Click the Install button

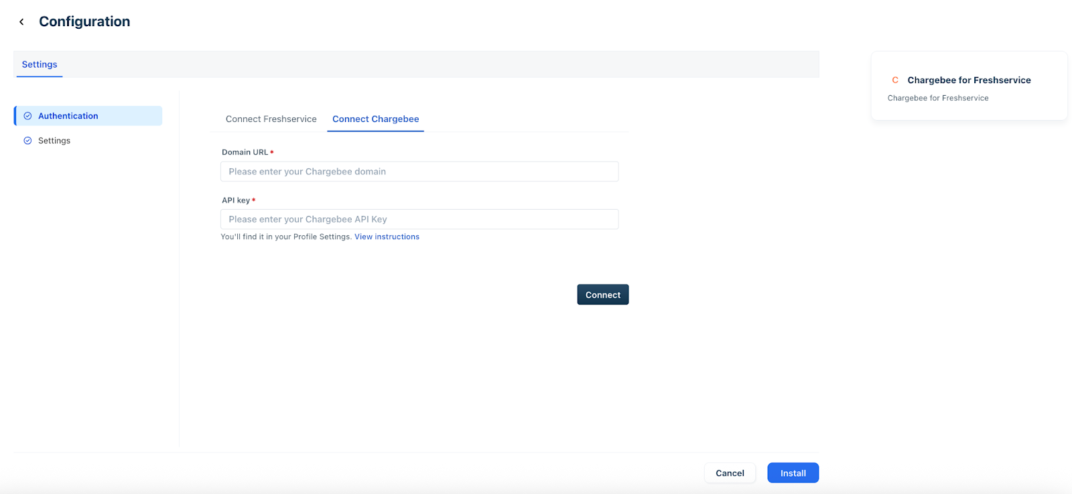[793, 473]
